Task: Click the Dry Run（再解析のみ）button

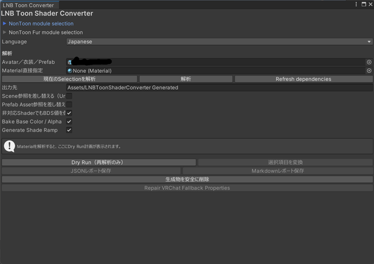Action: click(99, 163)
